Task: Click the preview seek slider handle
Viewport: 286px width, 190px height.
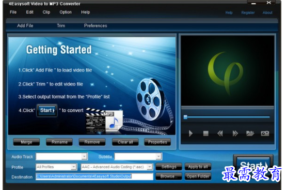Action: (185, 117)
